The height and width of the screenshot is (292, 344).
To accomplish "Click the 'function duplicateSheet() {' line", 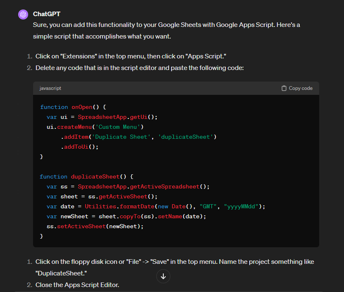I will pyautogui.click(x=86, y=177).
